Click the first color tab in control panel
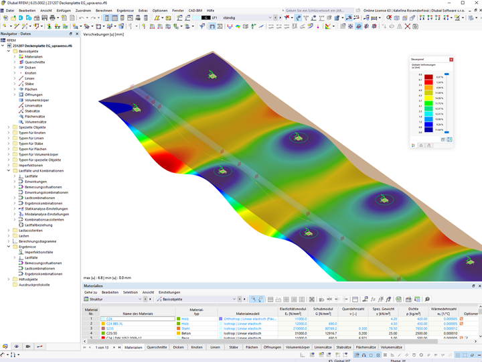This screenshot has height=362, width=482. tap(414, 145)
